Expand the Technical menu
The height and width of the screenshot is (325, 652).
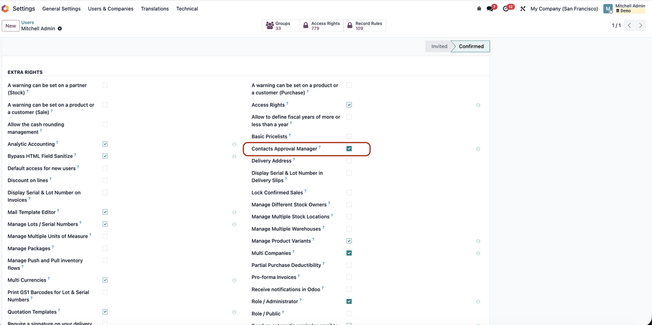click(x=187, y=9)
